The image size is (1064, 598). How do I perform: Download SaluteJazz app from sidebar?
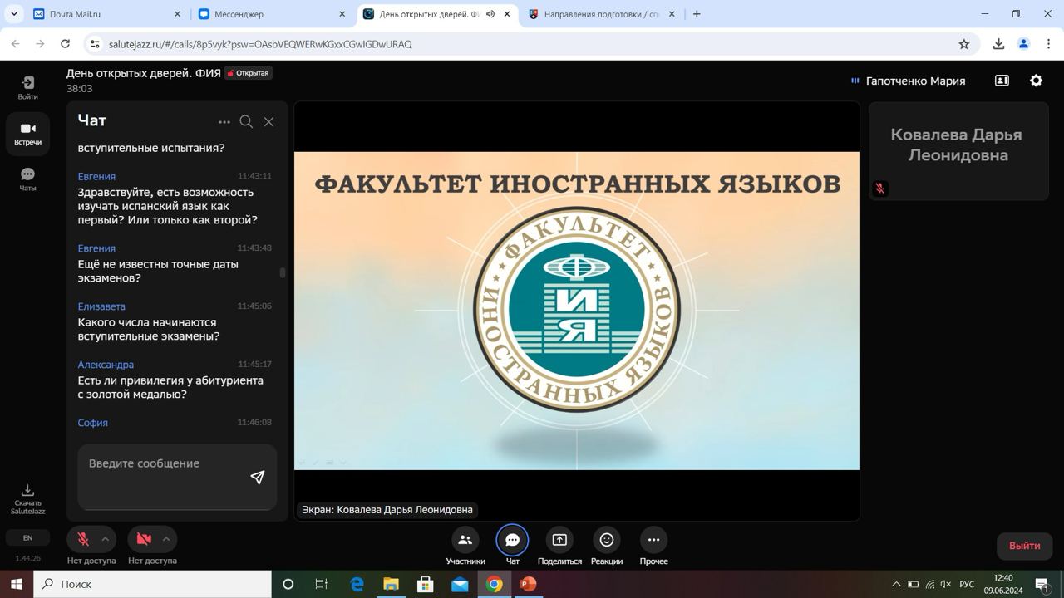[27, 499]
